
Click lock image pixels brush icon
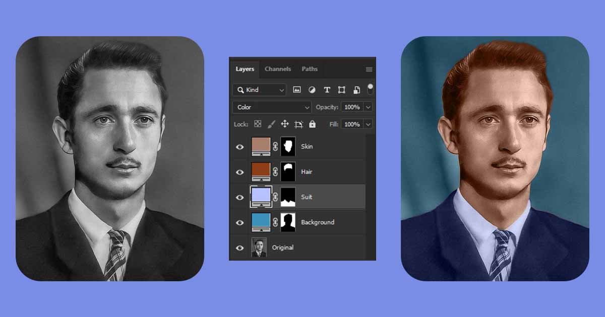[x=271, y=124]
